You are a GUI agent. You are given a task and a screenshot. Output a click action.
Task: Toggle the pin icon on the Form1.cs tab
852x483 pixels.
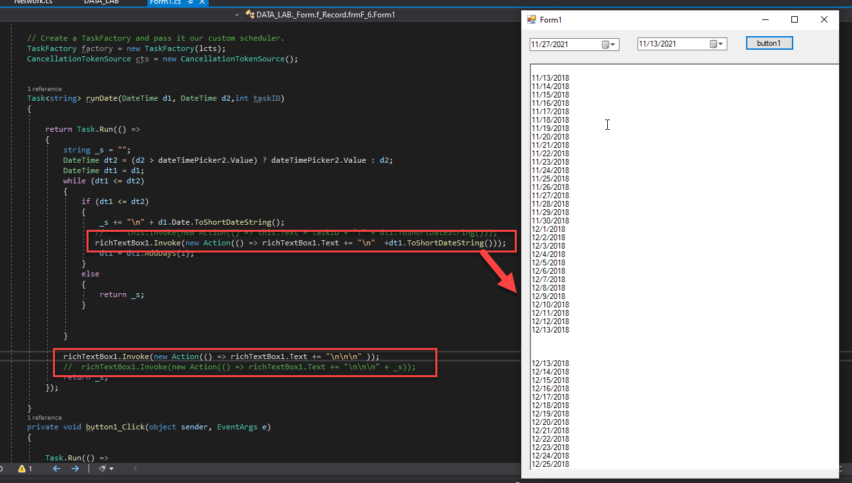(190, 2)
